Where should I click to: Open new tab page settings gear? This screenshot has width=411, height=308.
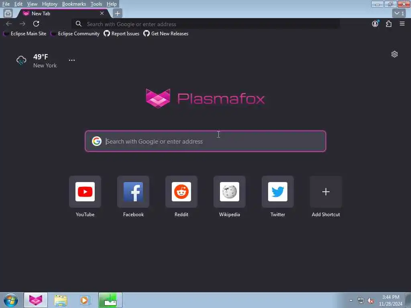(x=395, y=54)
